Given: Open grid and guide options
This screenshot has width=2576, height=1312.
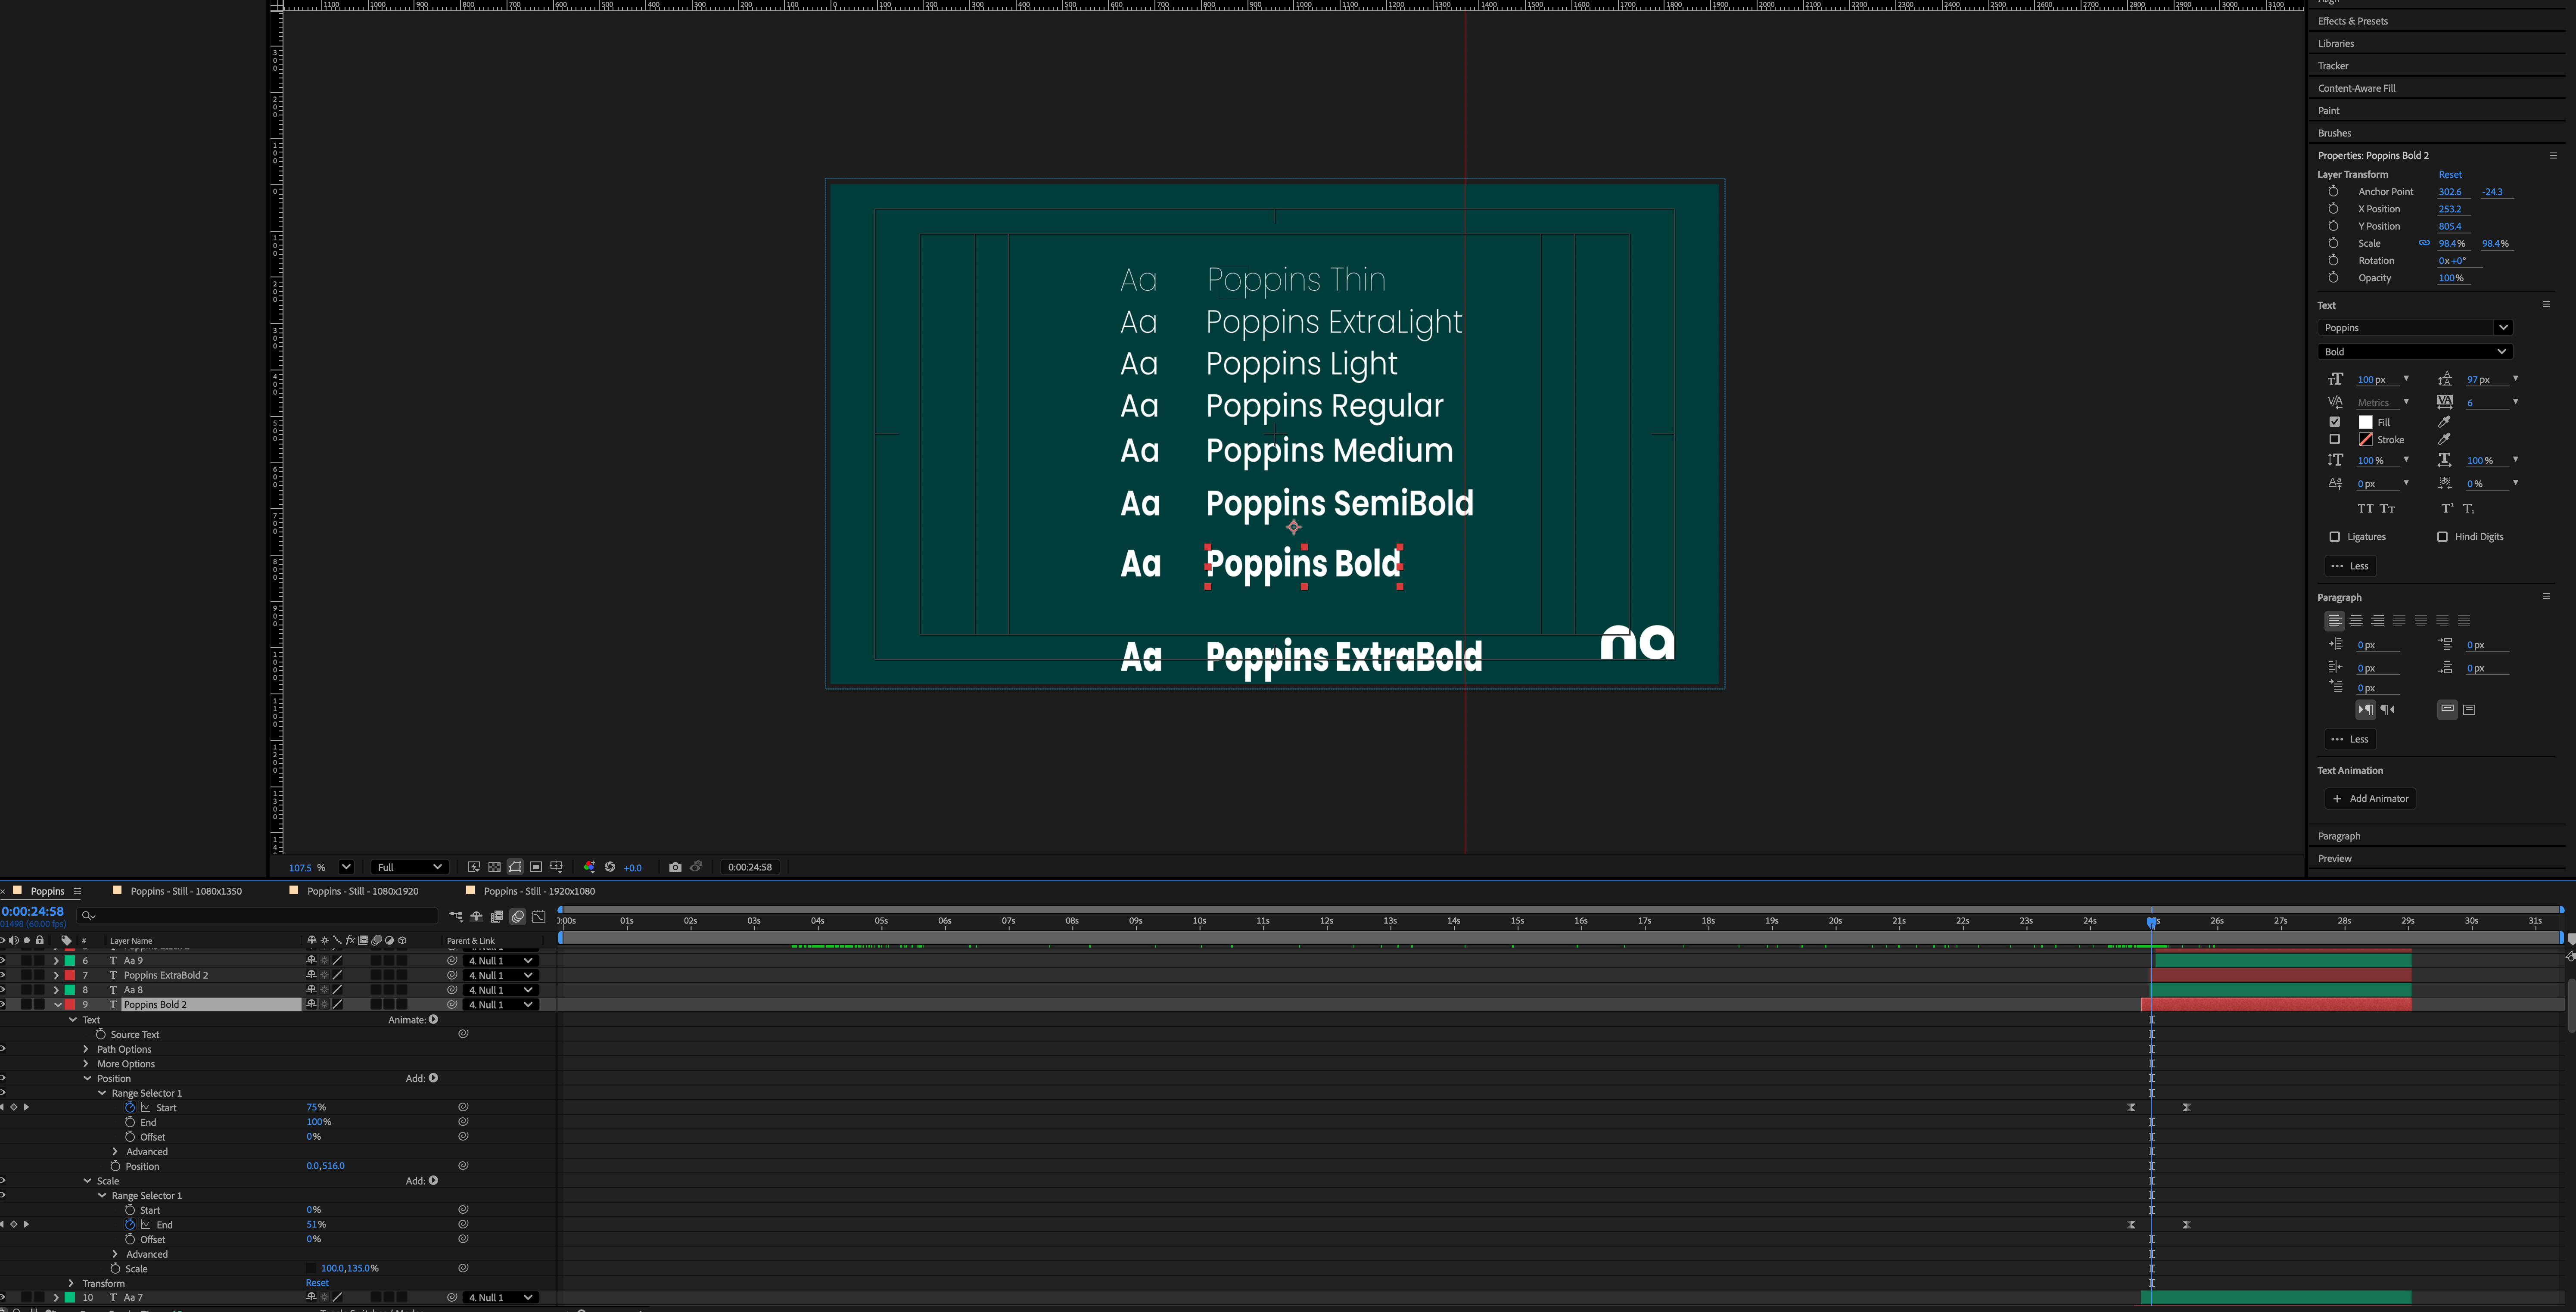Looking at the screenshot, I should pos(557,867).
